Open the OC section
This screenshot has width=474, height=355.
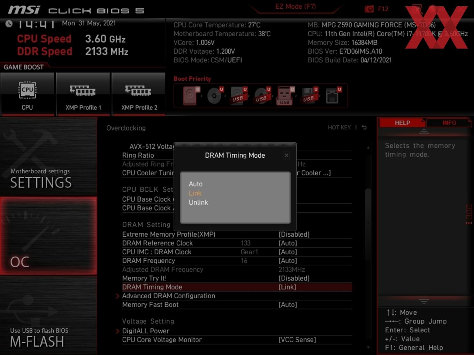point(48,236)
